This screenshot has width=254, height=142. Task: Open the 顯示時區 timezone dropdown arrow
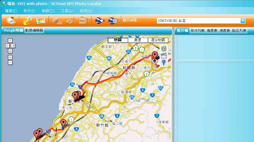point(243,21)
